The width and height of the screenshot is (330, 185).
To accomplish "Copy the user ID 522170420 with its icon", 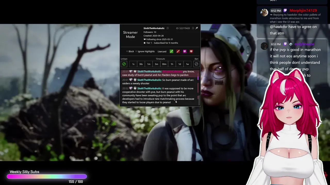I will (193, 28).
